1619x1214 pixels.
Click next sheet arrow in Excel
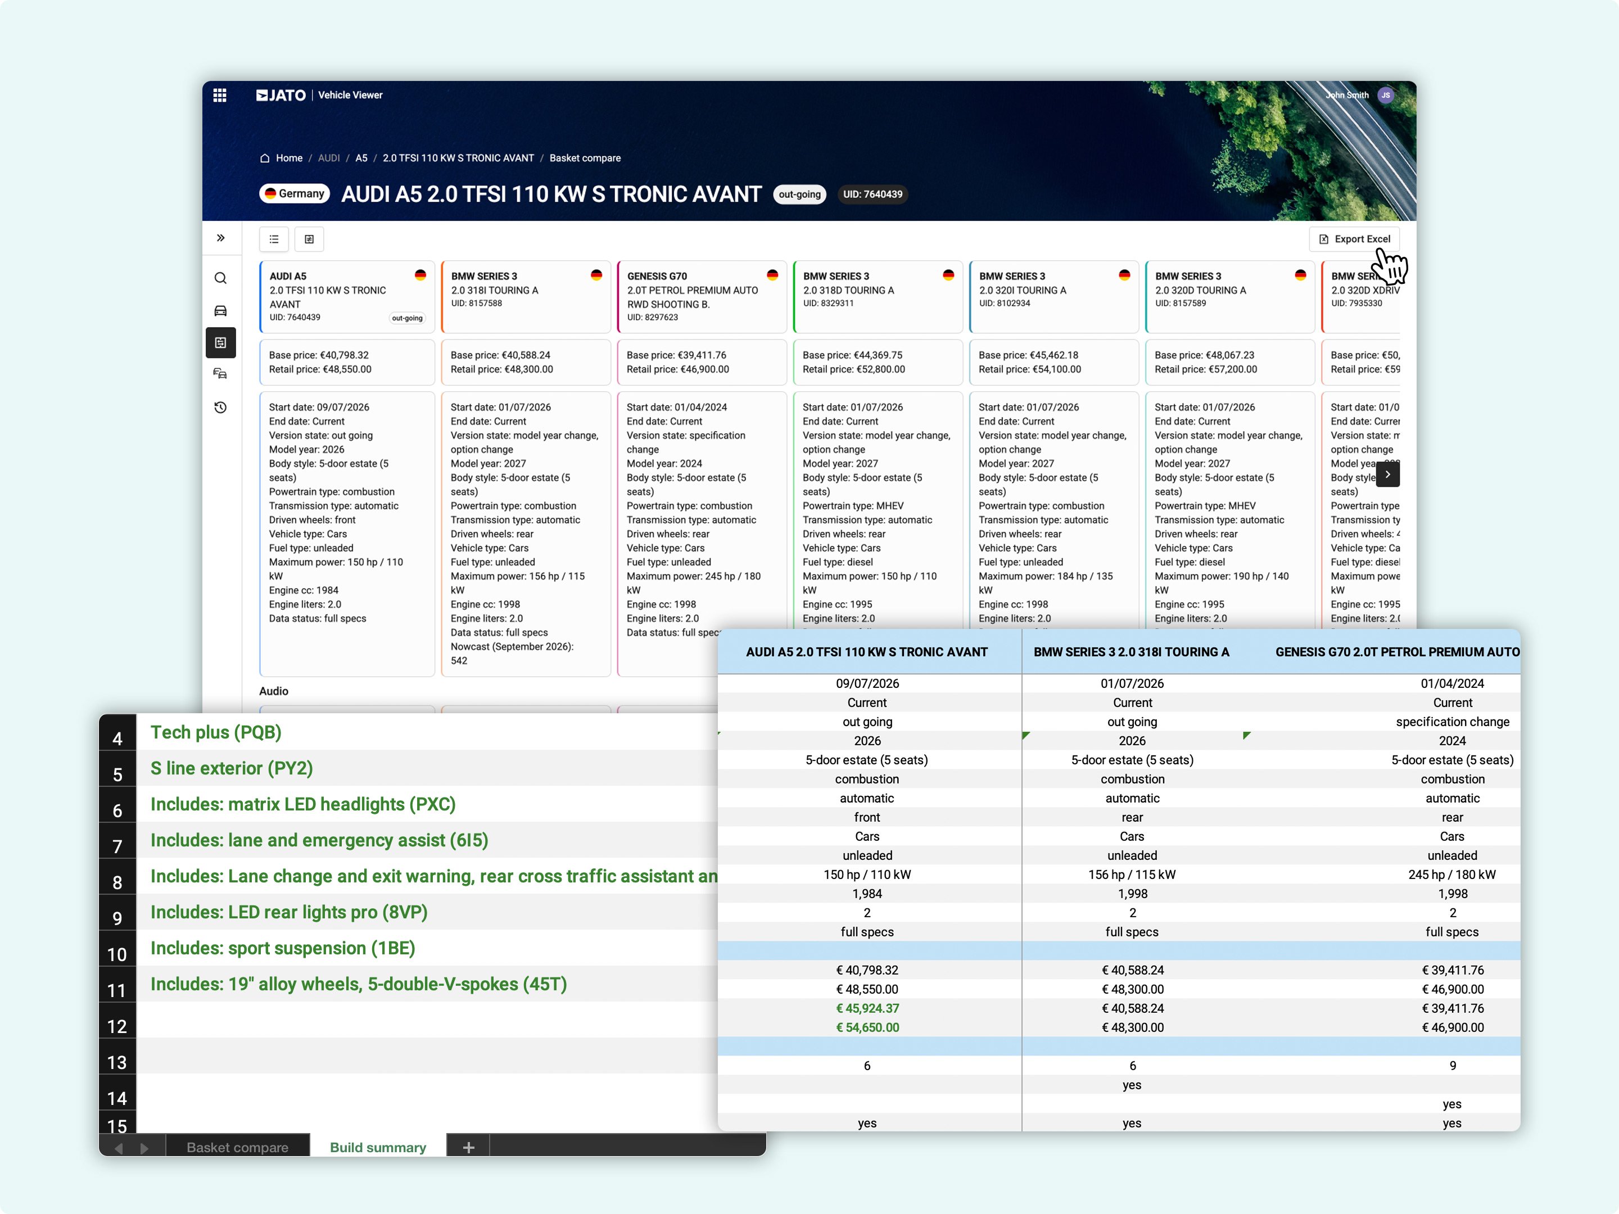pyautogui.click(x=144, y=1148)
